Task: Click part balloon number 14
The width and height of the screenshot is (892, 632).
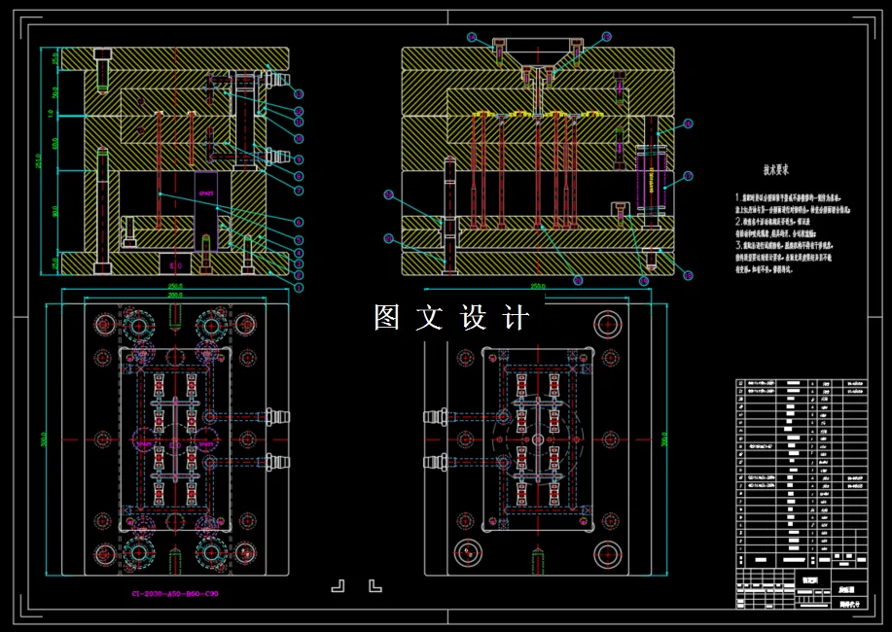Action: tap(472, 37)
